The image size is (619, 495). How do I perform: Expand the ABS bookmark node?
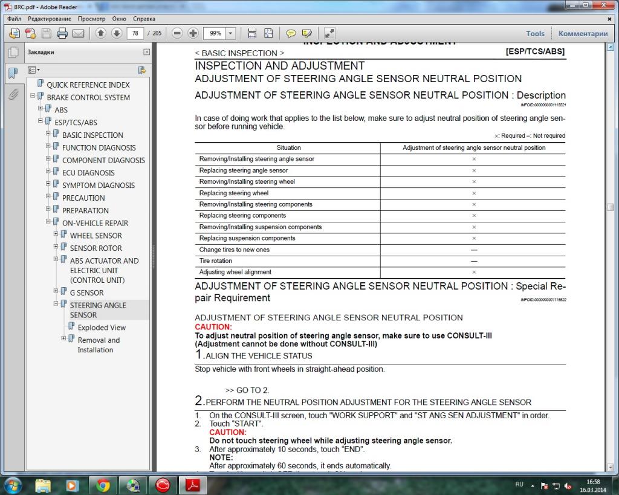[41, 109]
